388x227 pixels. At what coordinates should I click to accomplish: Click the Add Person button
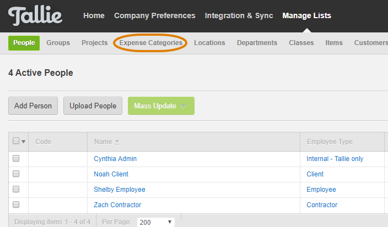tap(33, 106)
